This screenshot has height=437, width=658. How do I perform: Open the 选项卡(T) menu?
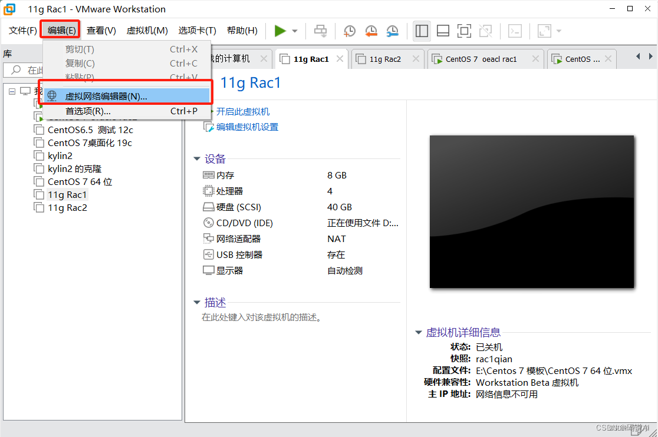coord(198,31)
